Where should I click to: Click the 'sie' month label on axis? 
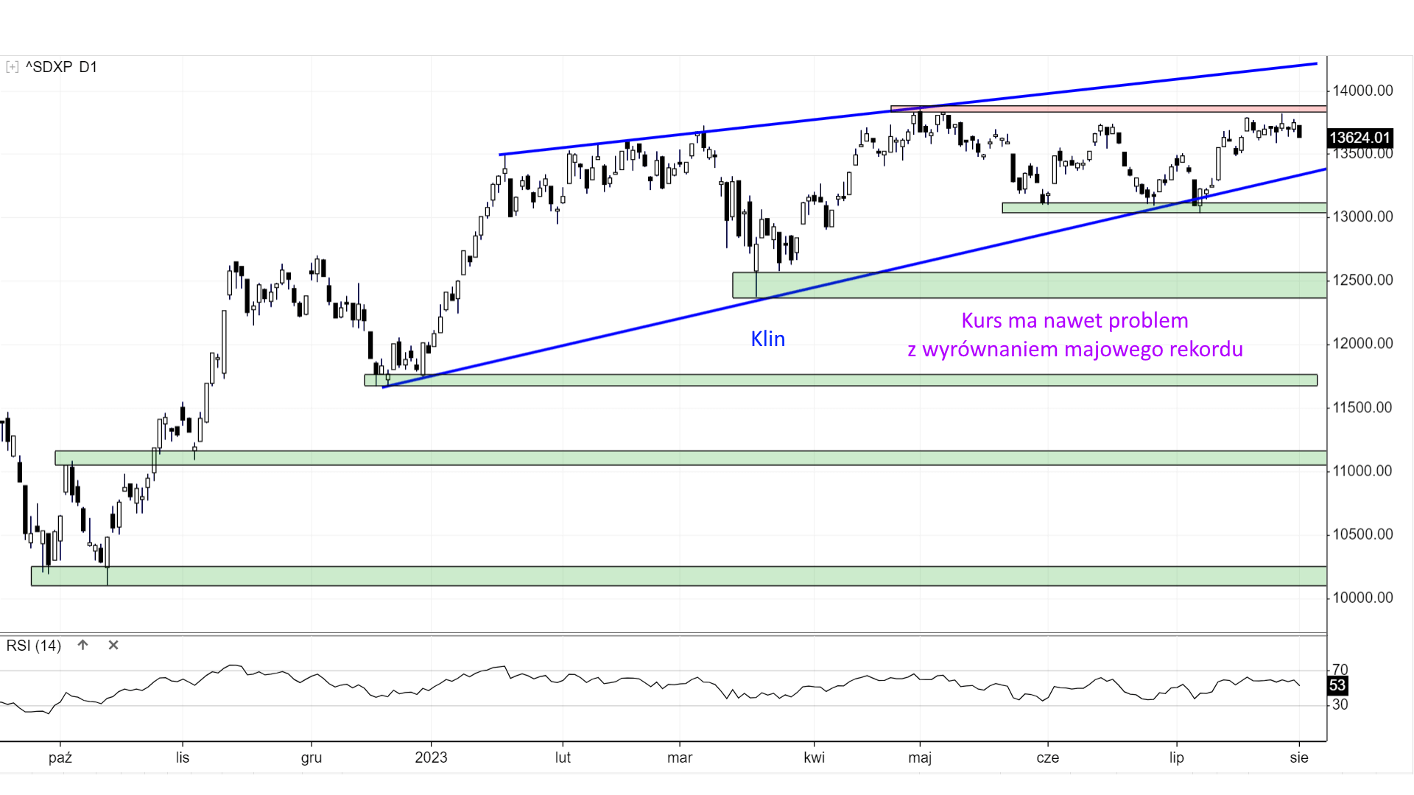1299,757
